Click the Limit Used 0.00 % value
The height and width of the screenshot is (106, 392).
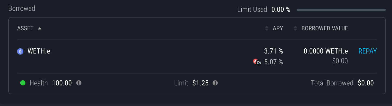tap(281, 10)
